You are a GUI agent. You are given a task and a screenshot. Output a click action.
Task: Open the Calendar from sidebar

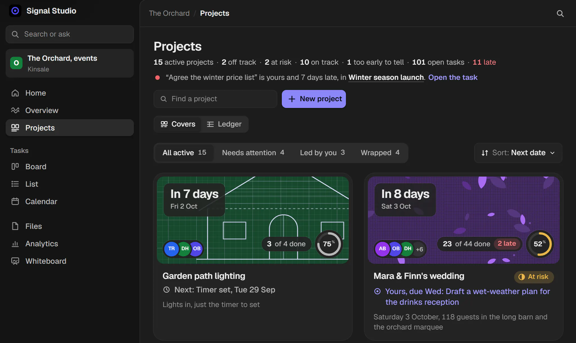click(x=70, y=202)
